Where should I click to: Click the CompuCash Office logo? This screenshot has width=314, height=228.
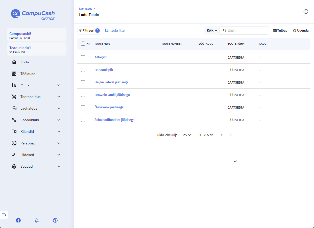coord(33,14)
